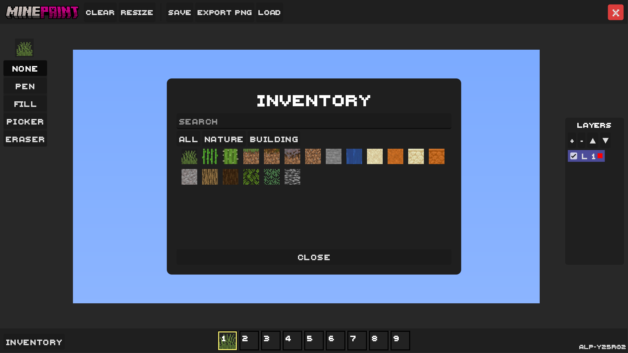Choose the cactus block texture
The height and width of the screenshot is (353, 628).
pyautogui.click(x=230, y=156)
